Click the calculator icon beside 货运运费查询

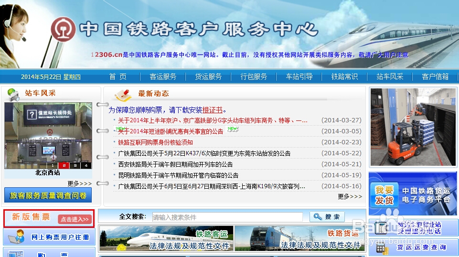coord(382,249)
